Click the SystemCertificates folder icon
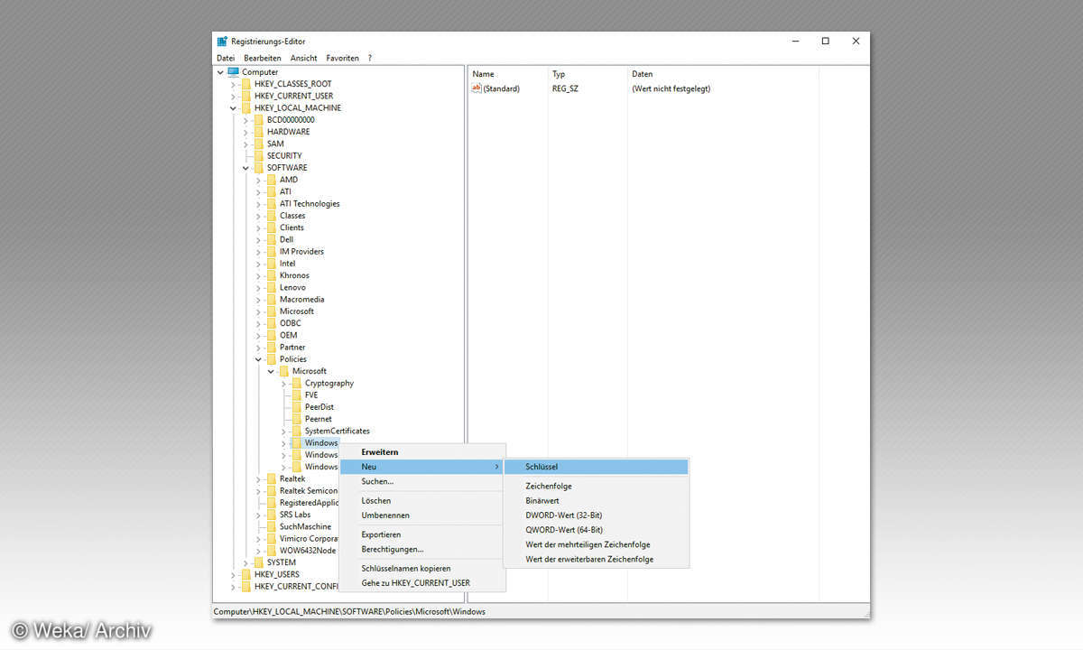This screenshot has width=1083, height=650. [296, 431]
